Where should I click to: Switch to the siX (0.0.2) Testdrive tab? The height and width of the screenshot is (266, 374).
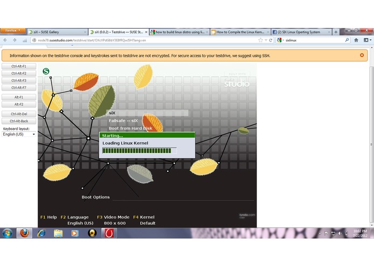(x=118, y=32)
